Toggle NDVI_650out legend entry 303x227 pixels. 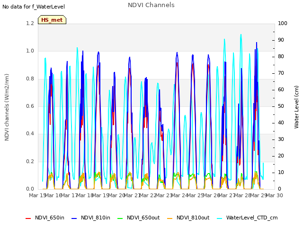(x=139, y=218)
